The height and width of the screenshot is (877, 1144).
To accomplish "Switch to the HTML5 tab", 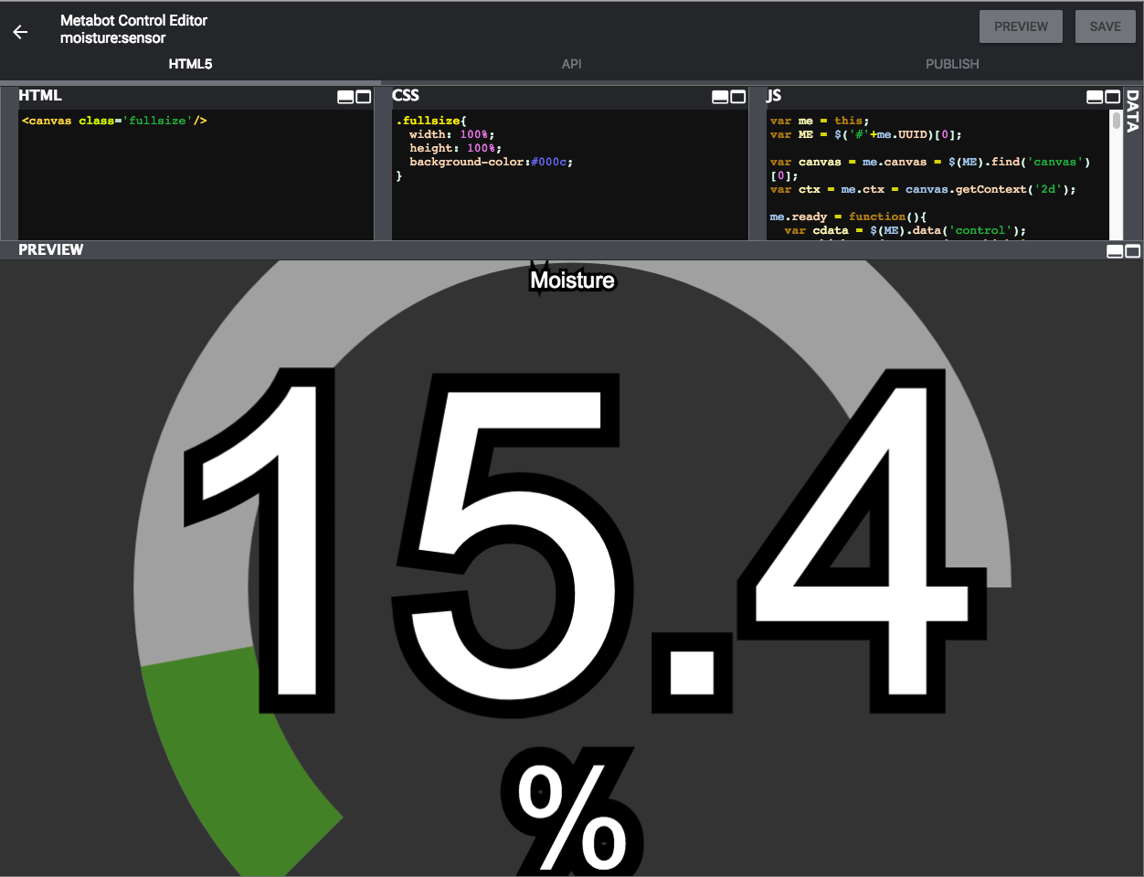I will 190,64.
